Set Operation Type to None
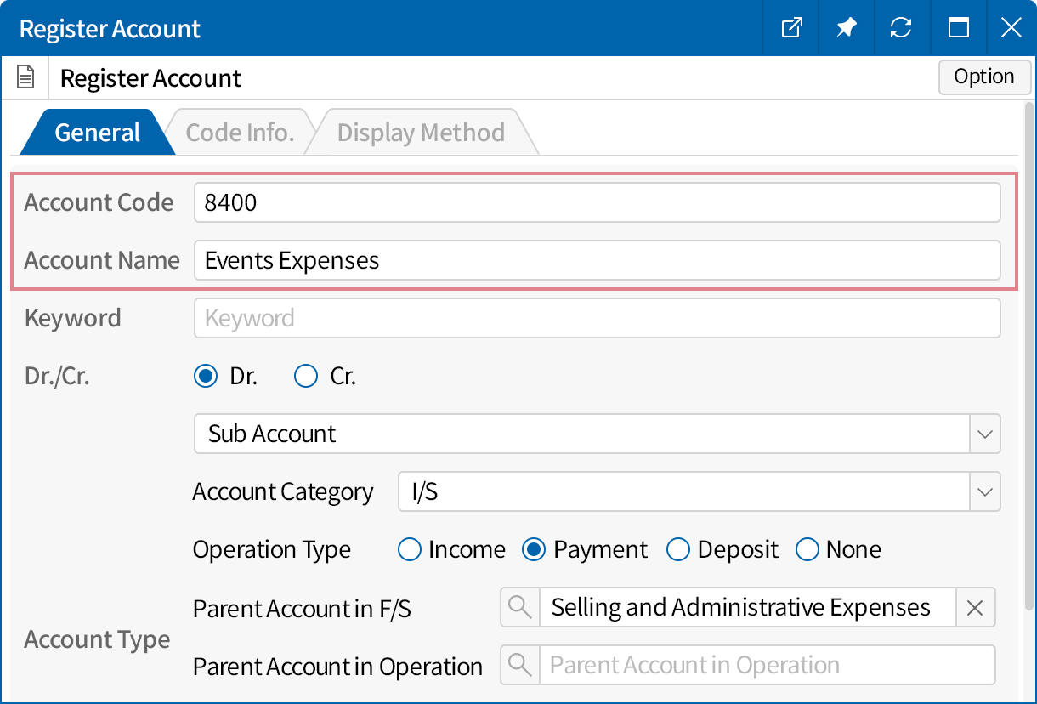Screen dimensions: 1037x704 tap(807, 550)
